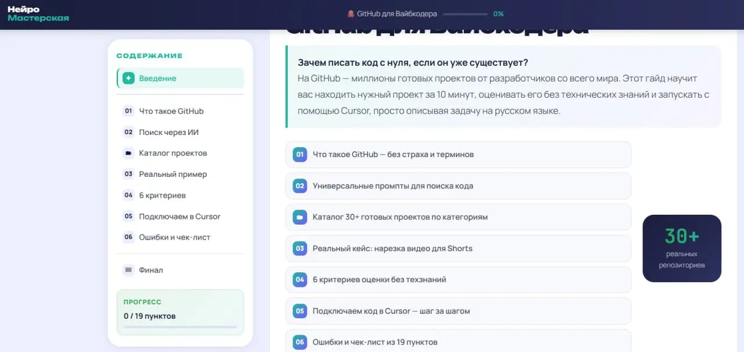744x352 pixels.
Task: Click the 0% progress value in header
Action: (498, 14)
